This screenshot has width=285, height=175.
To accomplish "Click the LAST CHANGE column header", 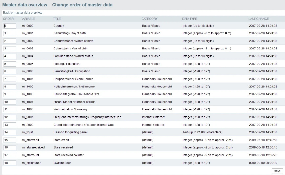I will point(258,19).
